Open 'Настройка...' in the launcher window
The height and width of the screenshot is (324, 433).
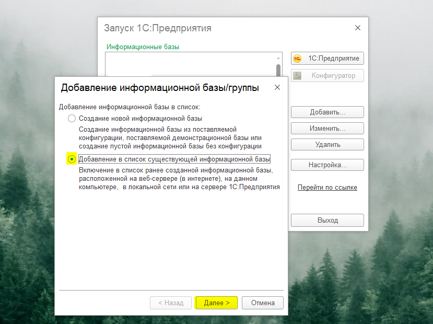(x=327, y=165)
